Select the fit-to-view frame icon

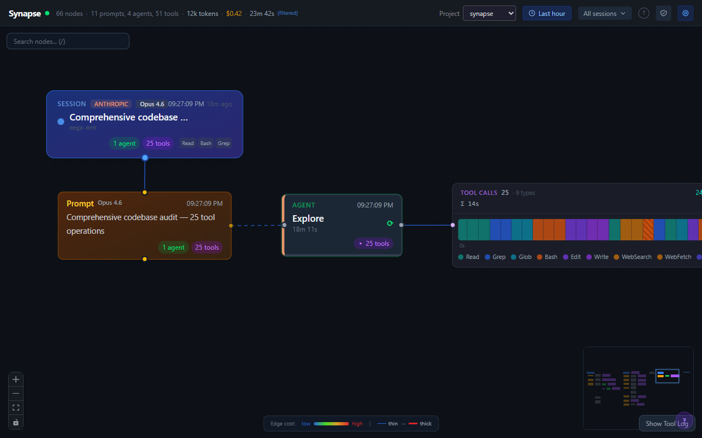coord(15,407)
